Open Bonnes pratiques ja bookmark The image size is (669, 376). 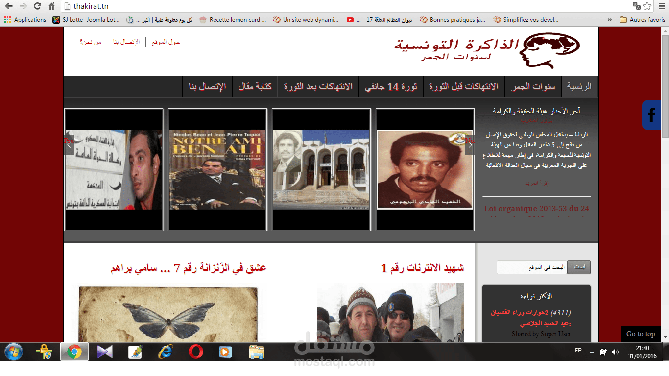453,20
